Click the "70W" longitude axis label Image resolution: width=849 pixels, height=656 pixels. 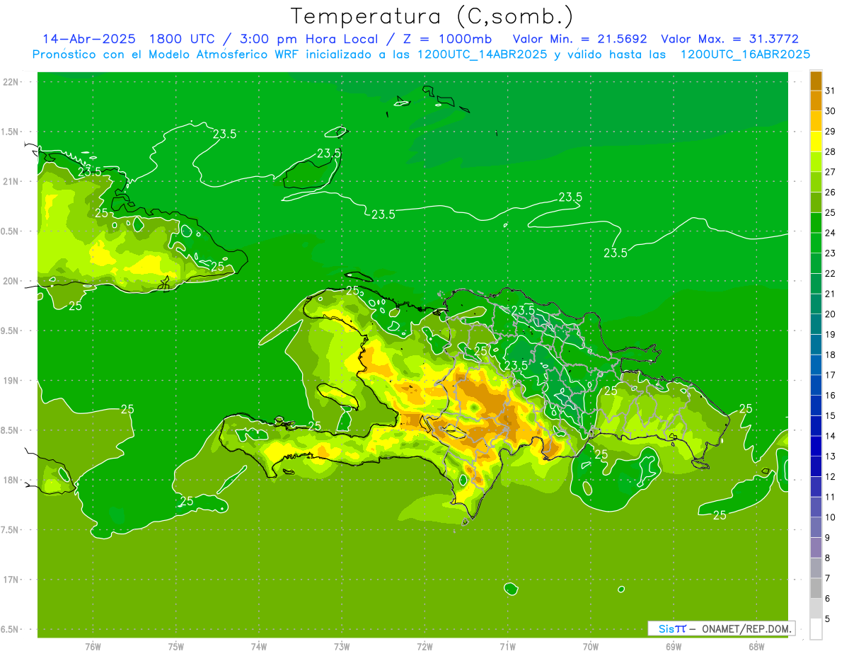click(591, 646)
